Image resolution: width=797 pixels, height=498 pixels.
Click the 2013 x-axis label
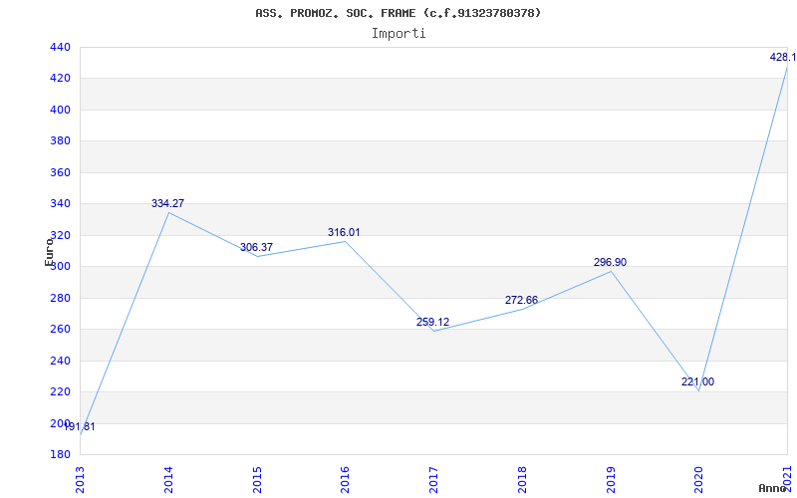(80, 480)
